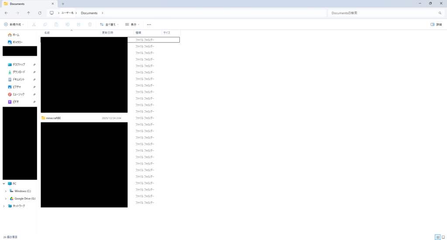Open the View (表示) menu

pos(132,24)
